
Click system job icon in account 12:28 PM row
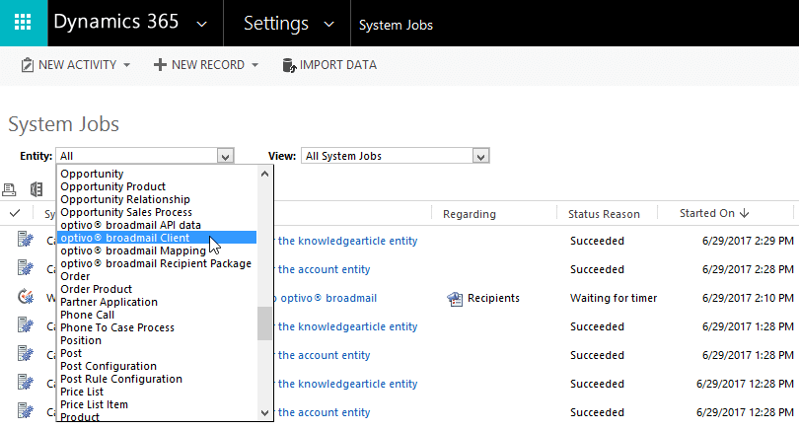click(x=25, y=410)
